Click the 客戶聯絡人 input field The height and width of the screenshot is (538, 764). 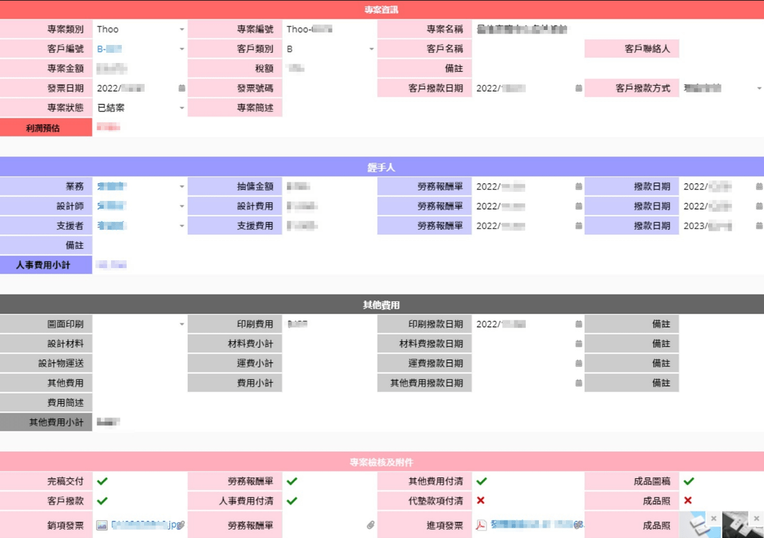pos(722,49)
